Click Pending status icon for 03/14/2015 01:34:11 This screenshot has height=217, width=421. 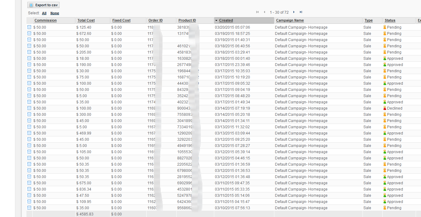pos(385,120)
